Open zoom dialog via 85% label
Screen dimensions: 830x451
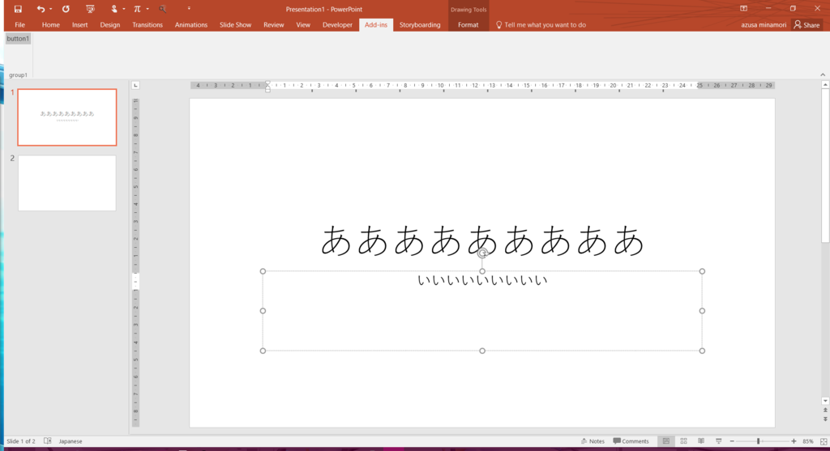[x=808, y=441]
